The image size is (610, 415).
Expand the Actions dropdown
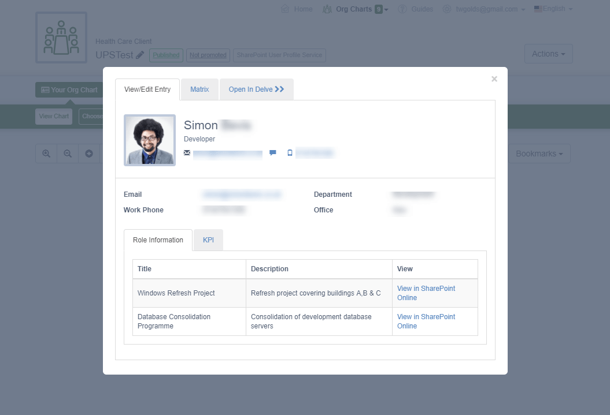pos(548,54)
